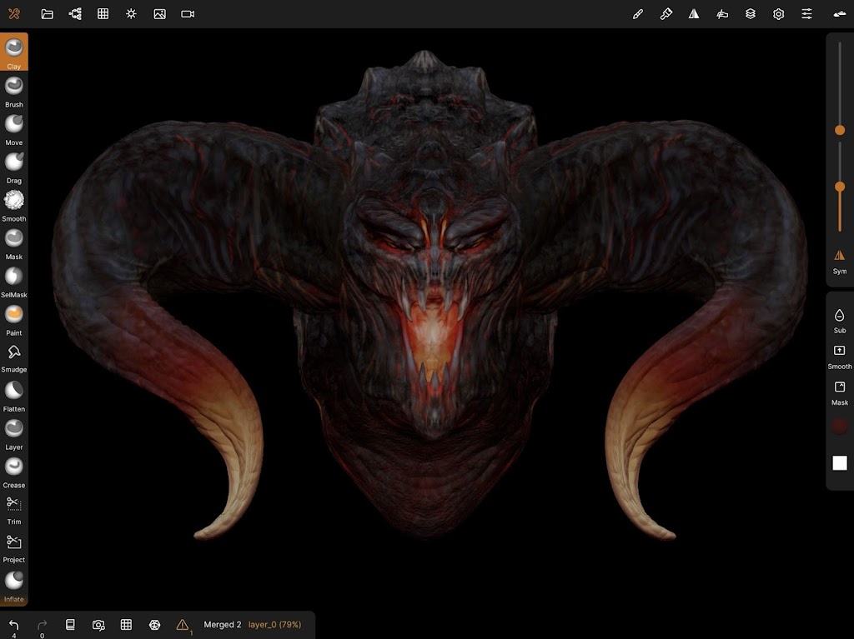Click the dark red color swatch
This screenshot has height=639, width=854.
(x=839, y=427)
